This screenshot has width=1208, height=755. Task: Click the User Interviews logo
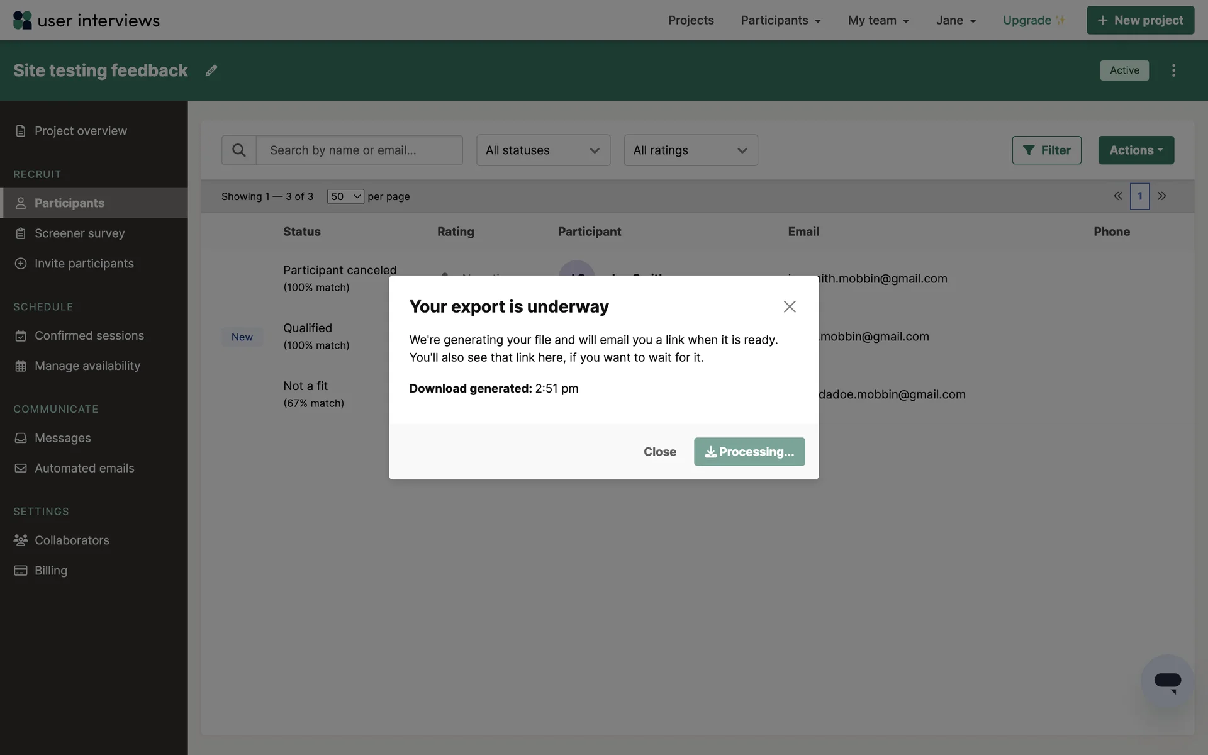click(86, 20)
